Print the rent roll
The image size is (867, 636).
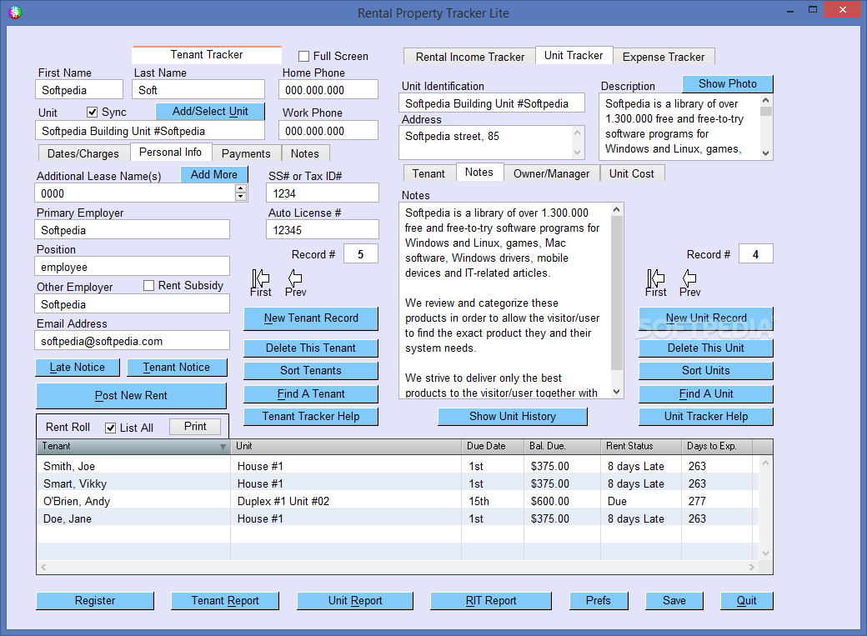tap(194, 427)
